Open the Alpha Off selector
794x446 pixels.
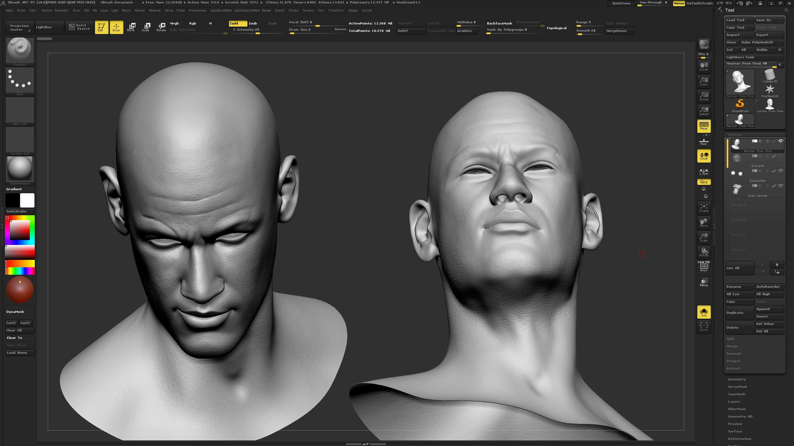tap(20, 111)
